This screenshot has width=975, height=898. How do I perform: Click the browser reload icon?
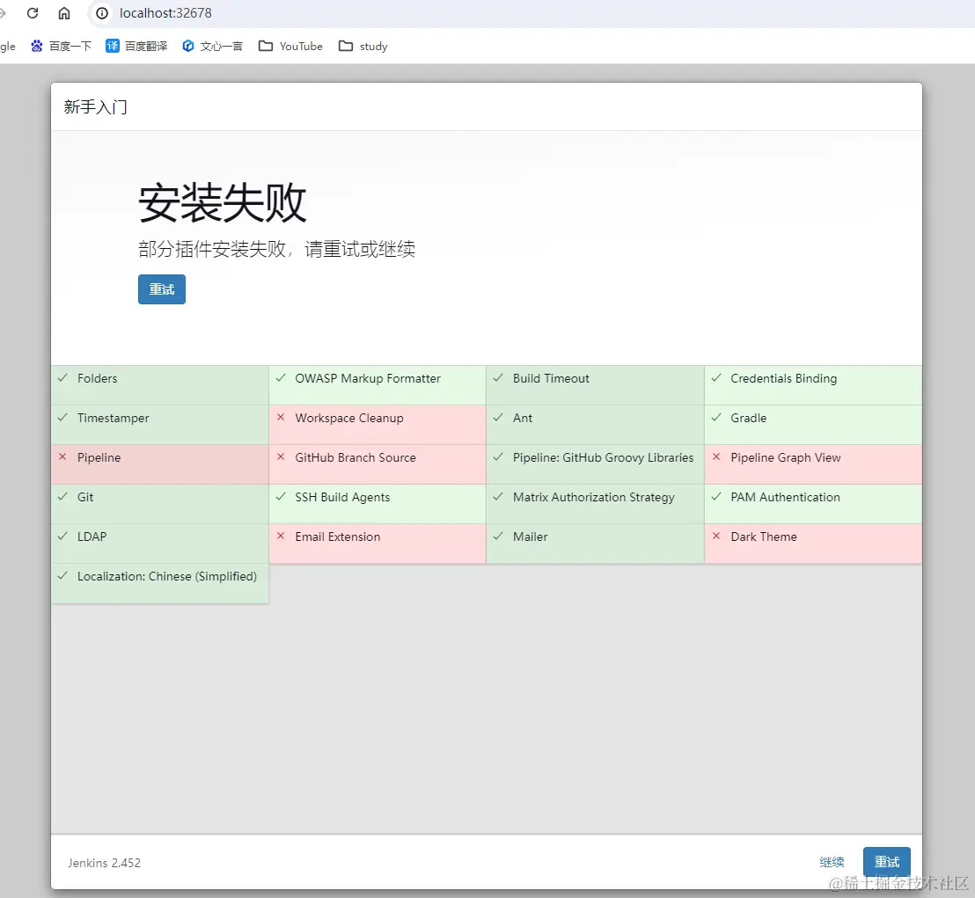tap(33, 13)
